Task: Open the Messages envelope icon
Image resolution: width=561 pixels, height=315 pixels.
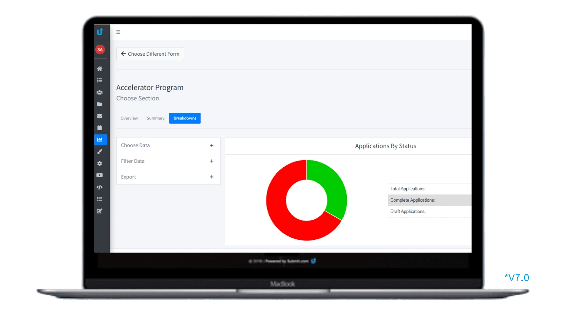Action: (x=100, y=116)
